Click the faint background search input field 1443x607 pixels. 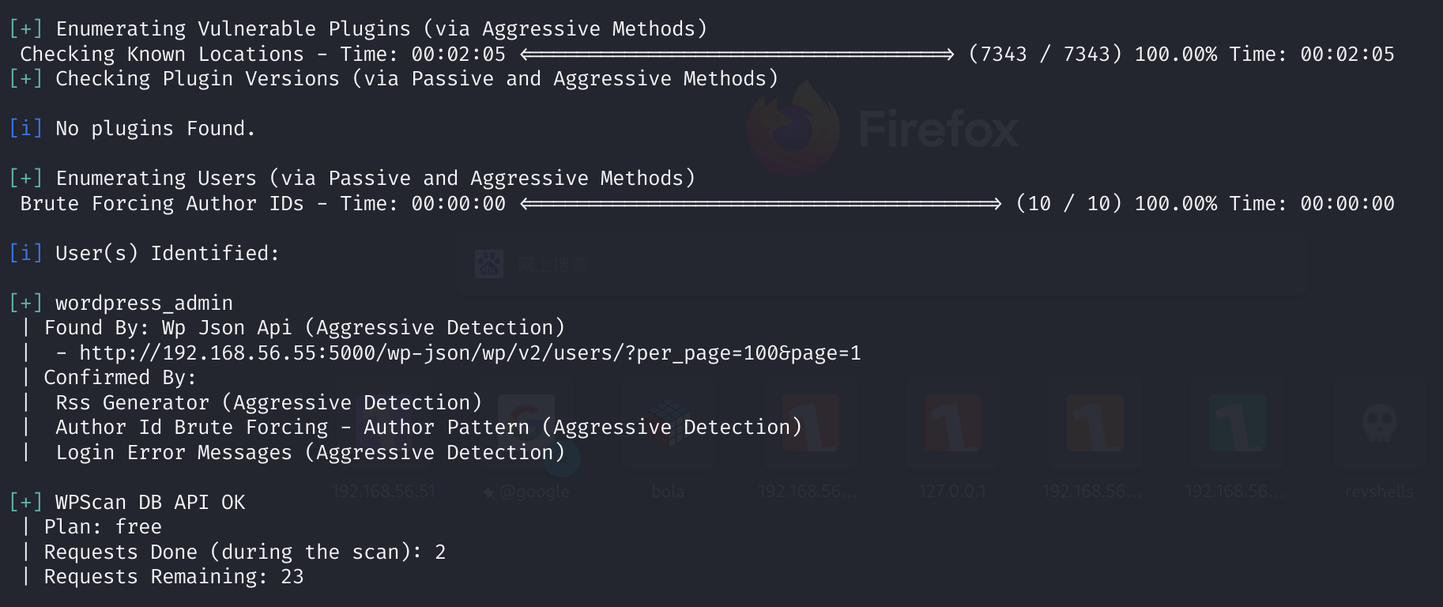tap(881, 264)
